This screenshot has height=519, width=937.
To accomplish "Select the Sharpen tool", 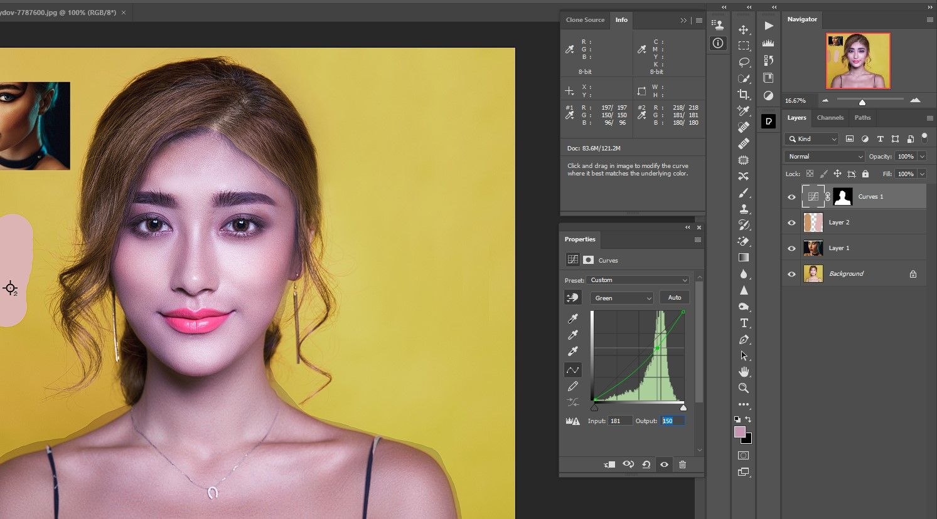I will (x=744, y=290).
